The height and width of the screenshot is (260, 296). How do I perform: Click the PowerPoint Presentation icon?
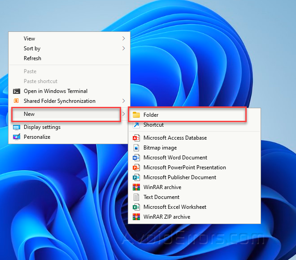click(x=136, y=167)
